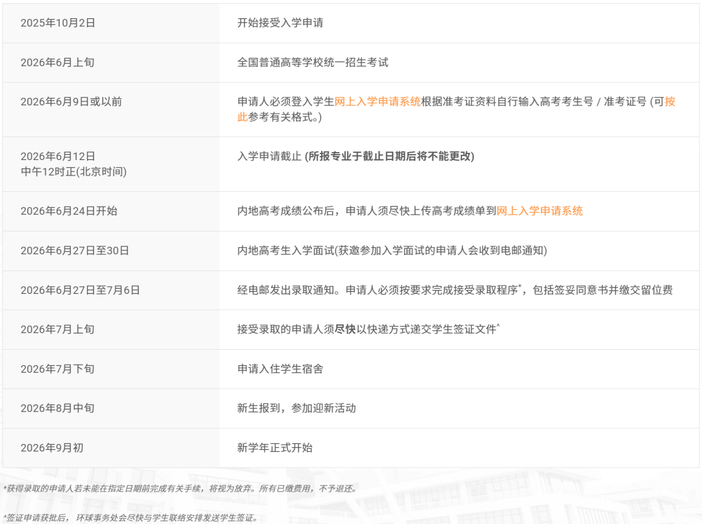Image resolution: width=702 pixels, height=524 pixels.
Task: Click the footnote starting with *获得录取的申请人
Action: click(x=181, y=489)
